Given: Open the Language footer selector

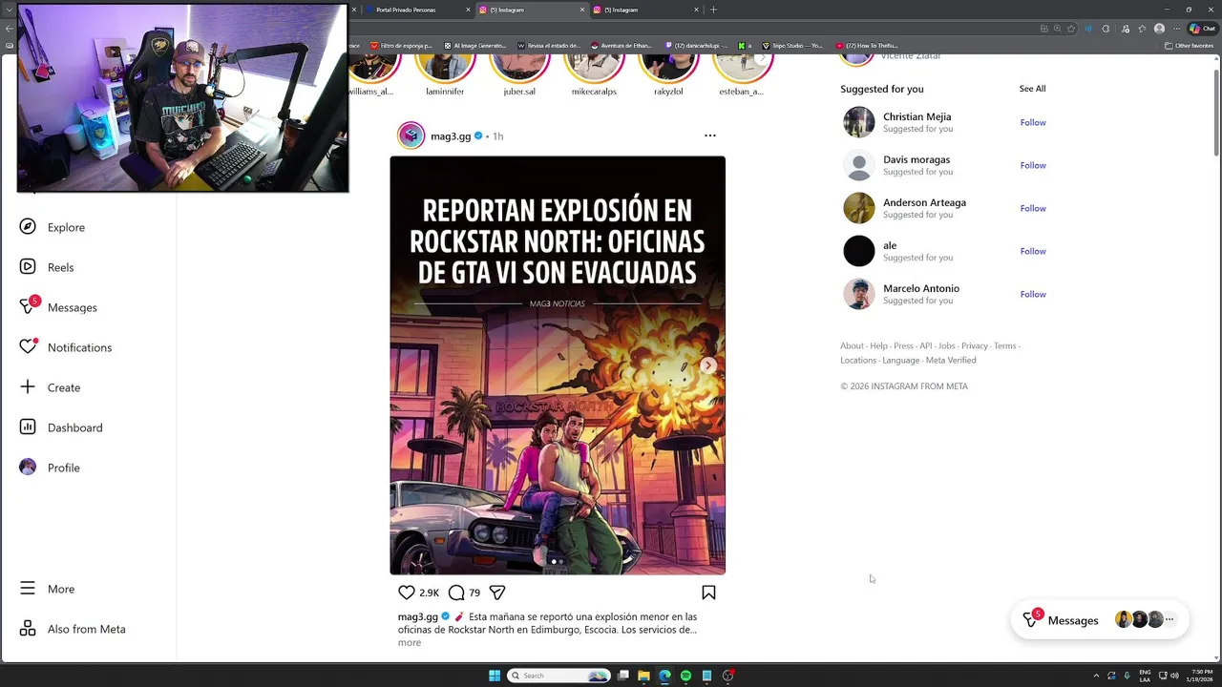Looking at the screenshot, I should click(901, 360).
